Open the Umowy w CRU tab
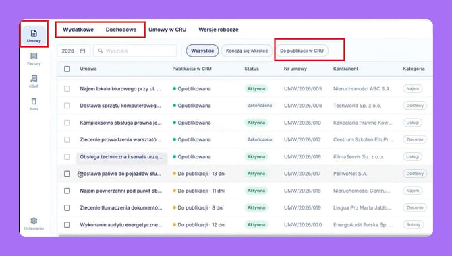The width and height of the screenshot is (452, 256). [x=167, y=30]
